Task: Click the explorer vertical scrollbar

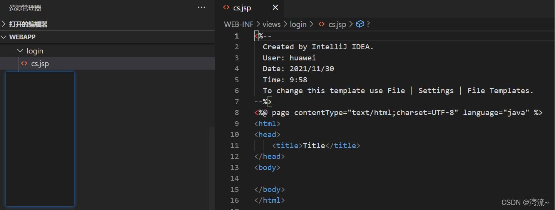Action: point(212,168)
